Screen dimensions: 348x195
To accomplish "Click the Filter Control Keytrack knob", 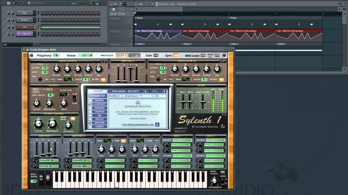I will click(x=68, y=125).
